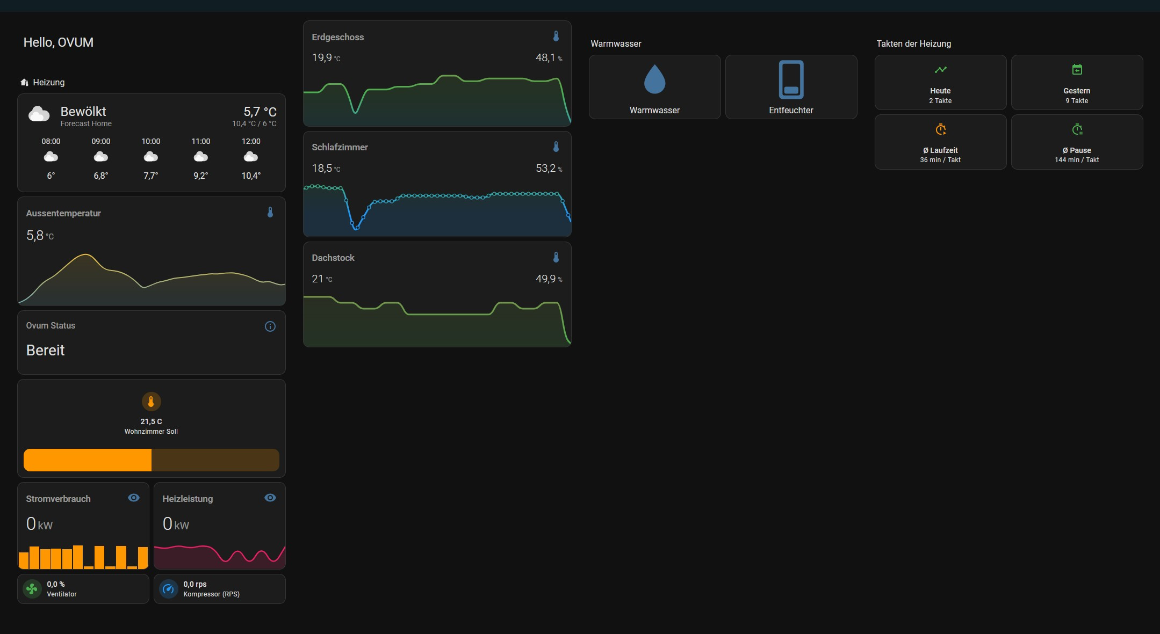Toggle the Stromverbrauch eye icon
Viewport: 1160px width, 634px height.
point(134,498)
